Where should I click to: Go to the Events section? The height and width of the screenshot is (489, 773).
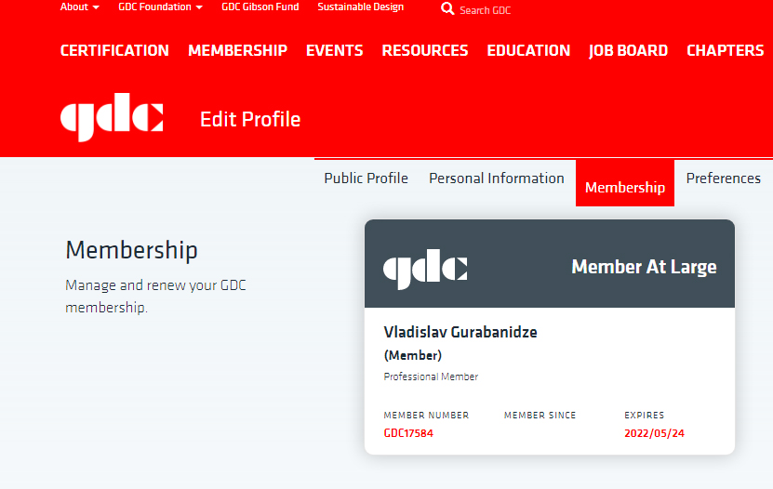click(x=334, y=50)
